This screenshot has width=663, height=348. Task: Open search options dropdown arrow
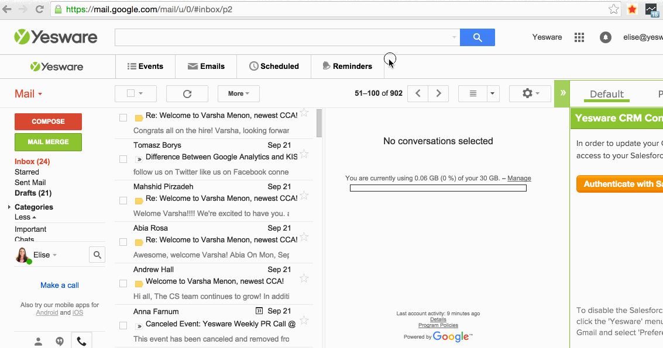pyautogui.click(x=454, y=37)
